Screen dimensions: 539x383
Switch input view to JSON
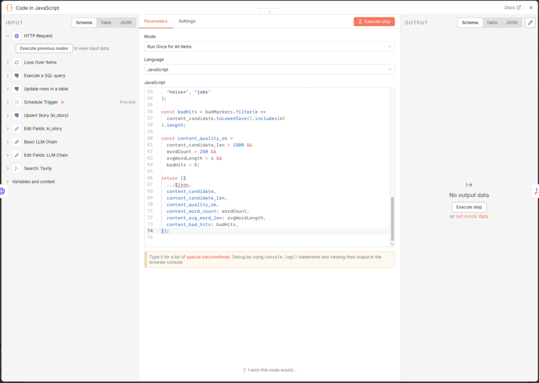click(x=125, y=23)
